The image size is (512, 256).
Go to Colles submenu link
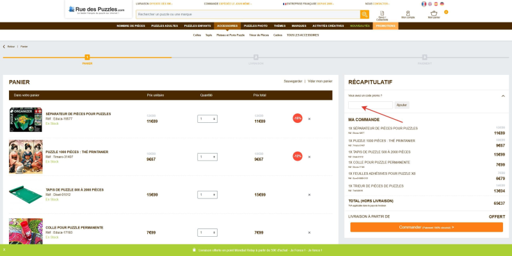coord(197,35)
